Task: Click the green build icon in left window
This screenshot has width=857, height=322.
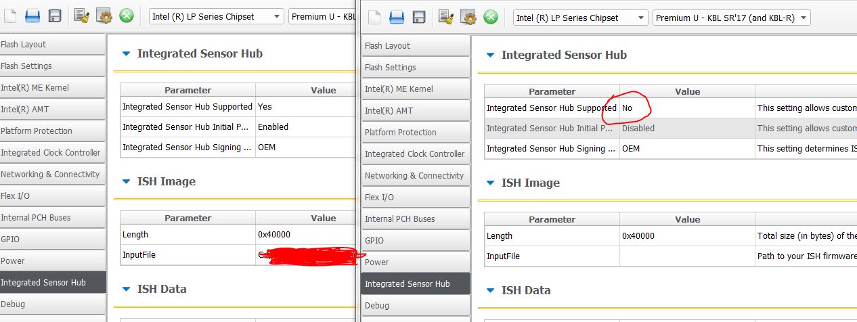Action: coord(126,16)
